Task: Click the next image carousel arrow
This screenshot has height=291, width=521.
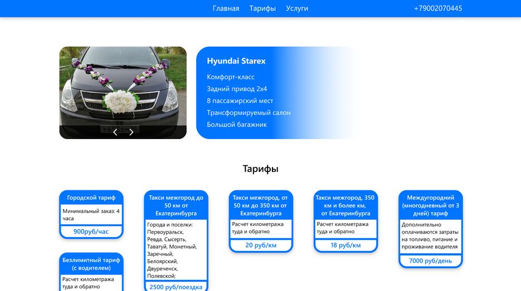Action: point(132,132)
